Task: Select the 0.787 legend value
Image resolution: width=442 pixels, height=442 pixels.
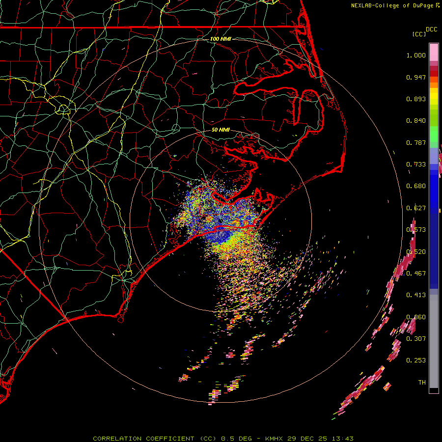Action: (416, 142)
